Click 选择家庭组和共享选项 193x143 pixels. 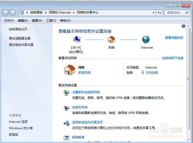coord(87,122)
